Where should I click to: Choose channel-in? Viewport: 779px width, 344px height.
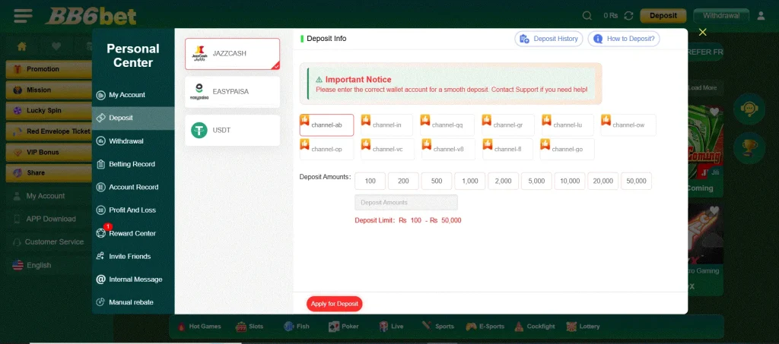(386, 125)
